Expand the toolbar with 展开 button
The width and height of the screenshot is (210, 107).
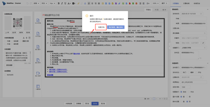pyautogui.click(x=164, y=3)
